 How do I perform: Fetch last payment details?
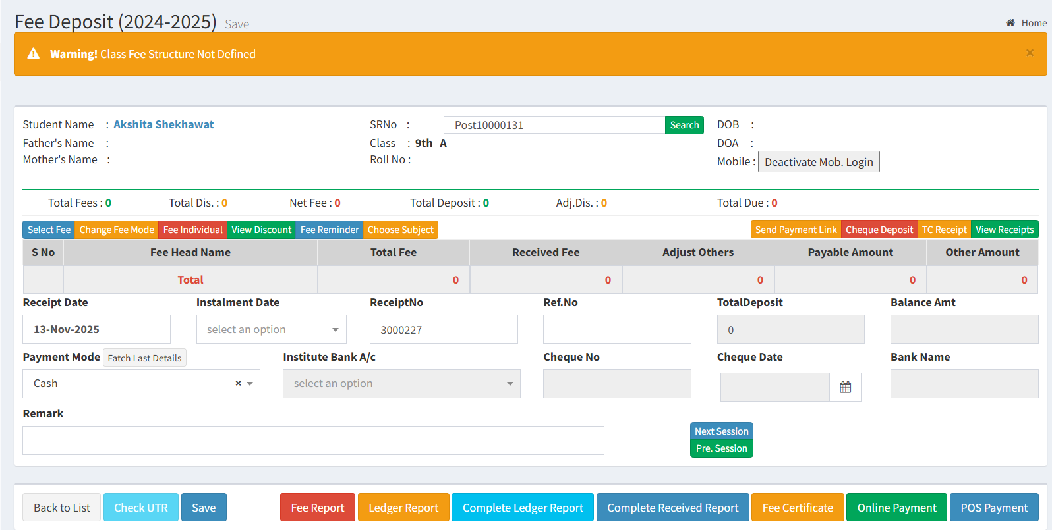(x=144, y=358)
